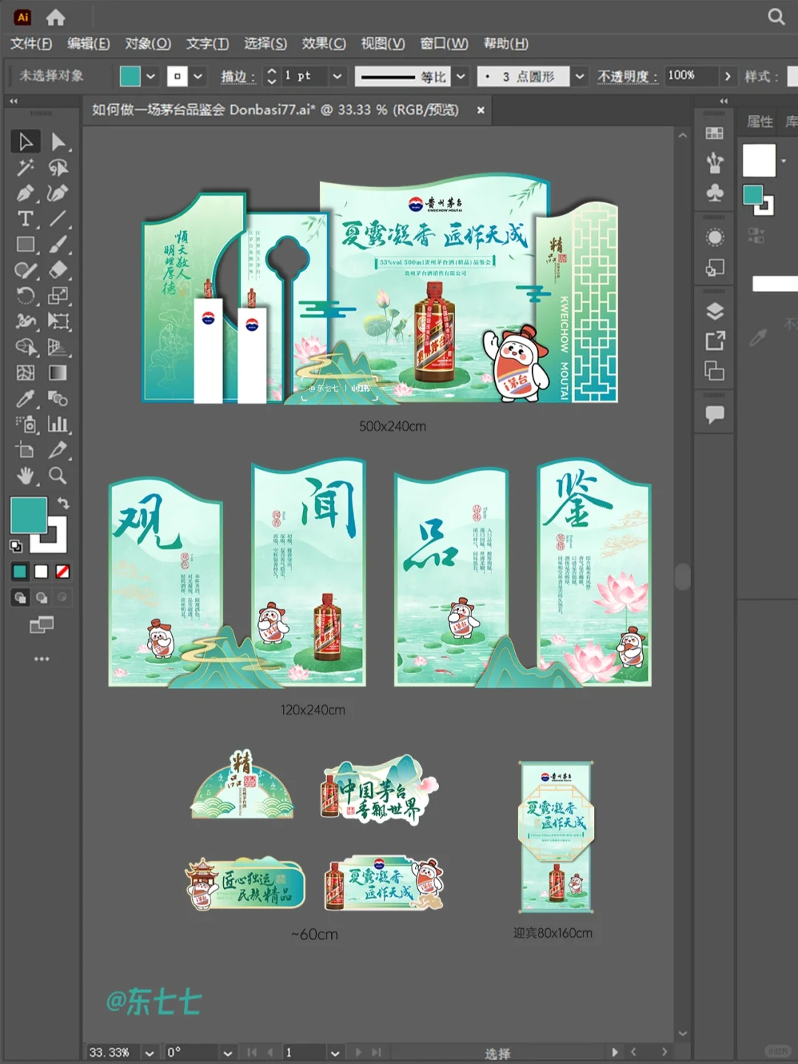Click the Home icon
798x1064 pixels.
click(55, 16)
